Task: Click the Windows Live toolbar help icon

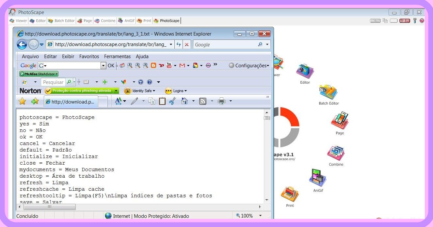Action: pyautogui.click(x=150, y=82)
